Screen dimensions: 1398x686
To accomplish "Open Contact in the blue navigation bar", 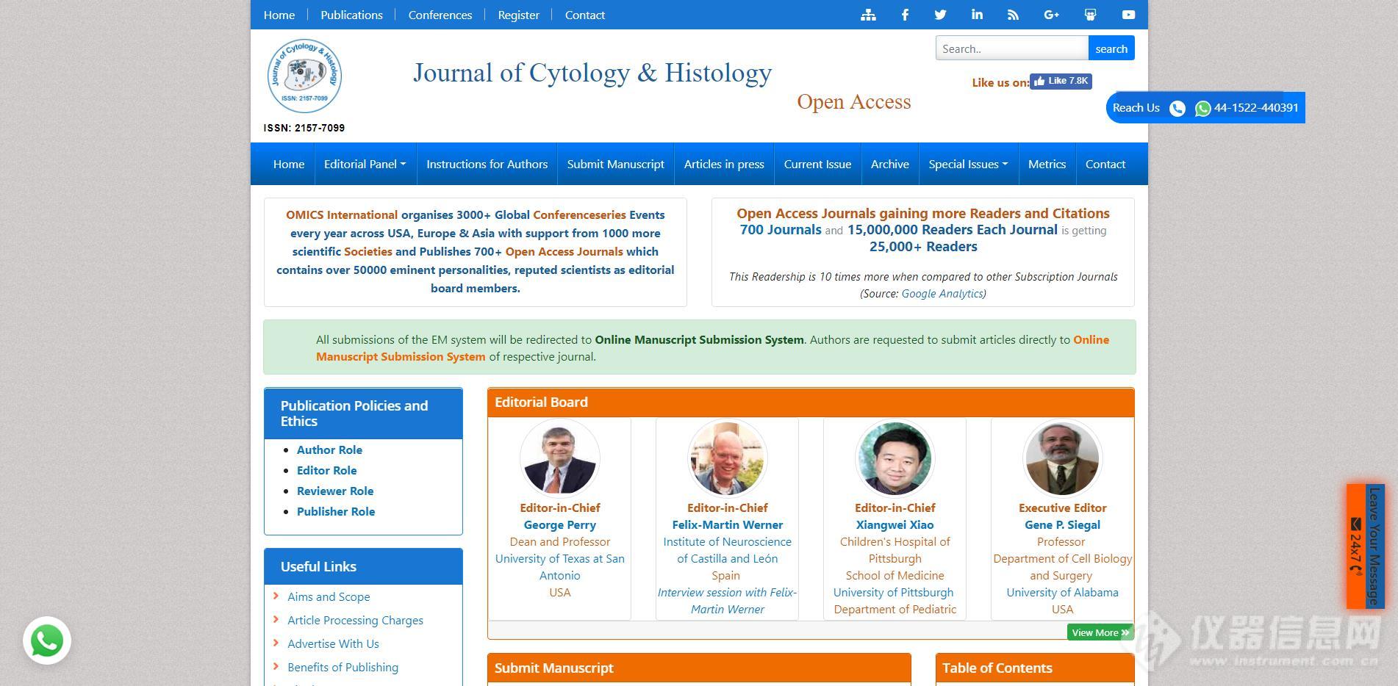I will tap(1105, 164).
